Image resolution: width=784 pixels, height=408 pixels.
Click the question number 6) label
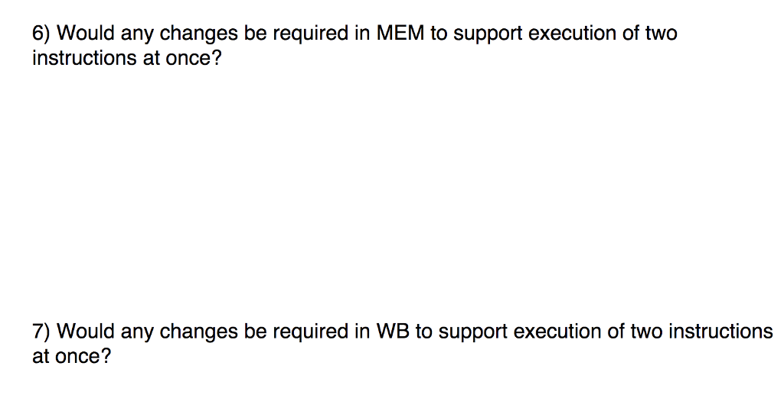click(x=41, y=34)
